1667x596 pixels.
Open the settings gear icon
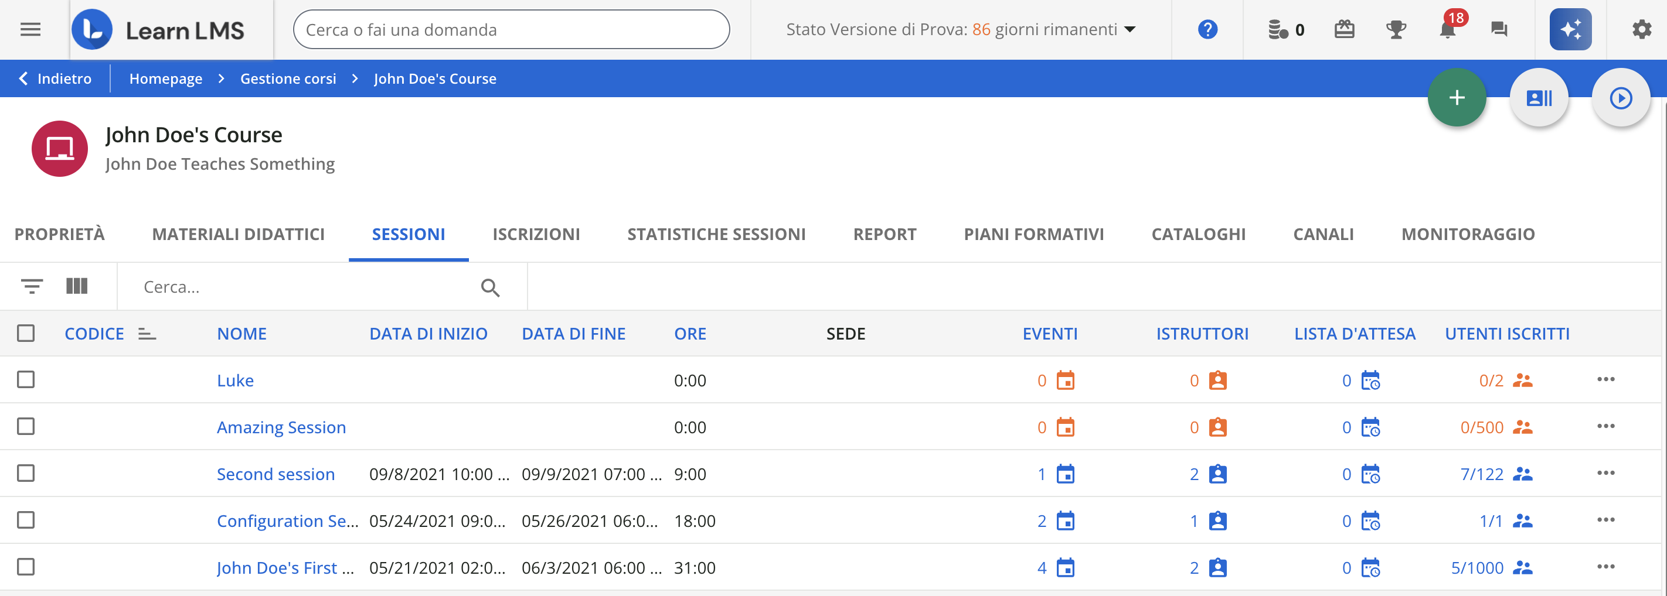(1641, 30)
